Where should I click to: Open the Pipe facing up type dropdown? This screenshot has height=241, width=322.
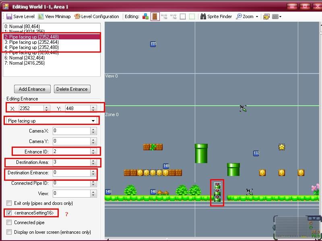(52, 121)
